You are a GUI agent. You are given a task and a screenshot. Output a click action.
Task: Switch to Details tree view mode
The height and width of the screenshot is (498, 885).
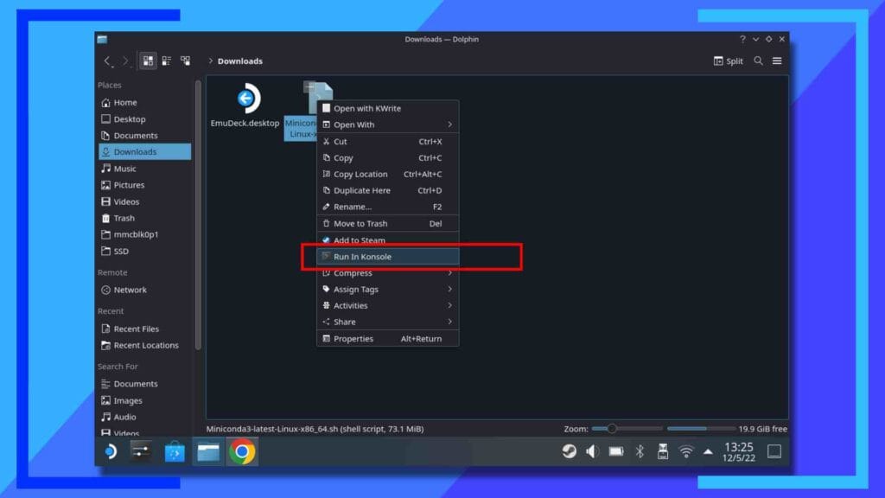pos(185,61)
